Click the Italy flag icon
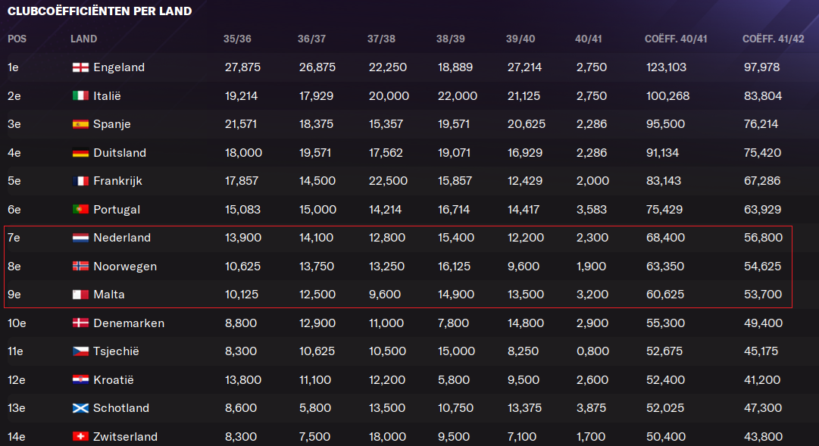Screen dimensions: 819x446 point(80,95)
